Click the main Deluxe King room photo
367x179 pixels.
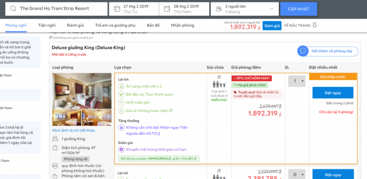[82, 91]
